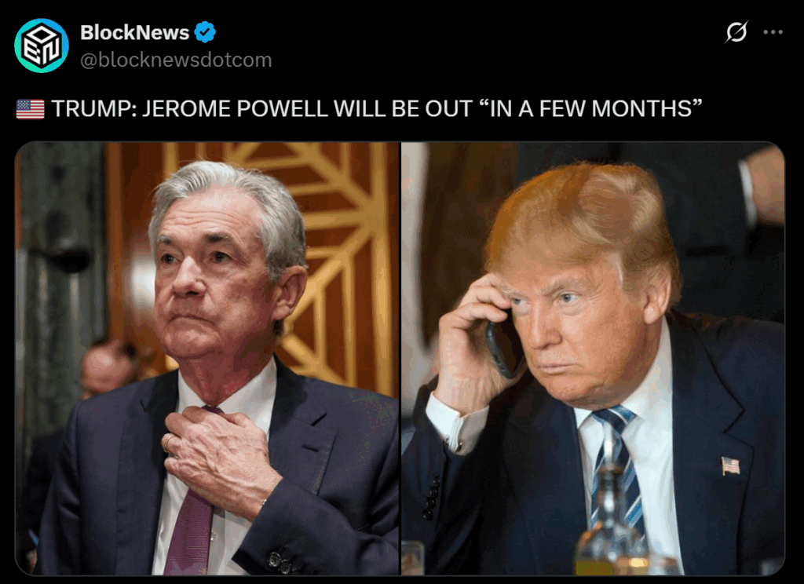This screenshot has width=804, height=584.
Task: Click the blue verified checkmark badge
Action: [x=205, y=32]
